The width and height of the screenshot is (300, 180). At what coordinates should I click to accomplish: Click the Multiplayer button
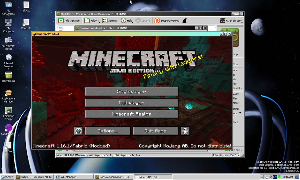(x=131, y=103)
